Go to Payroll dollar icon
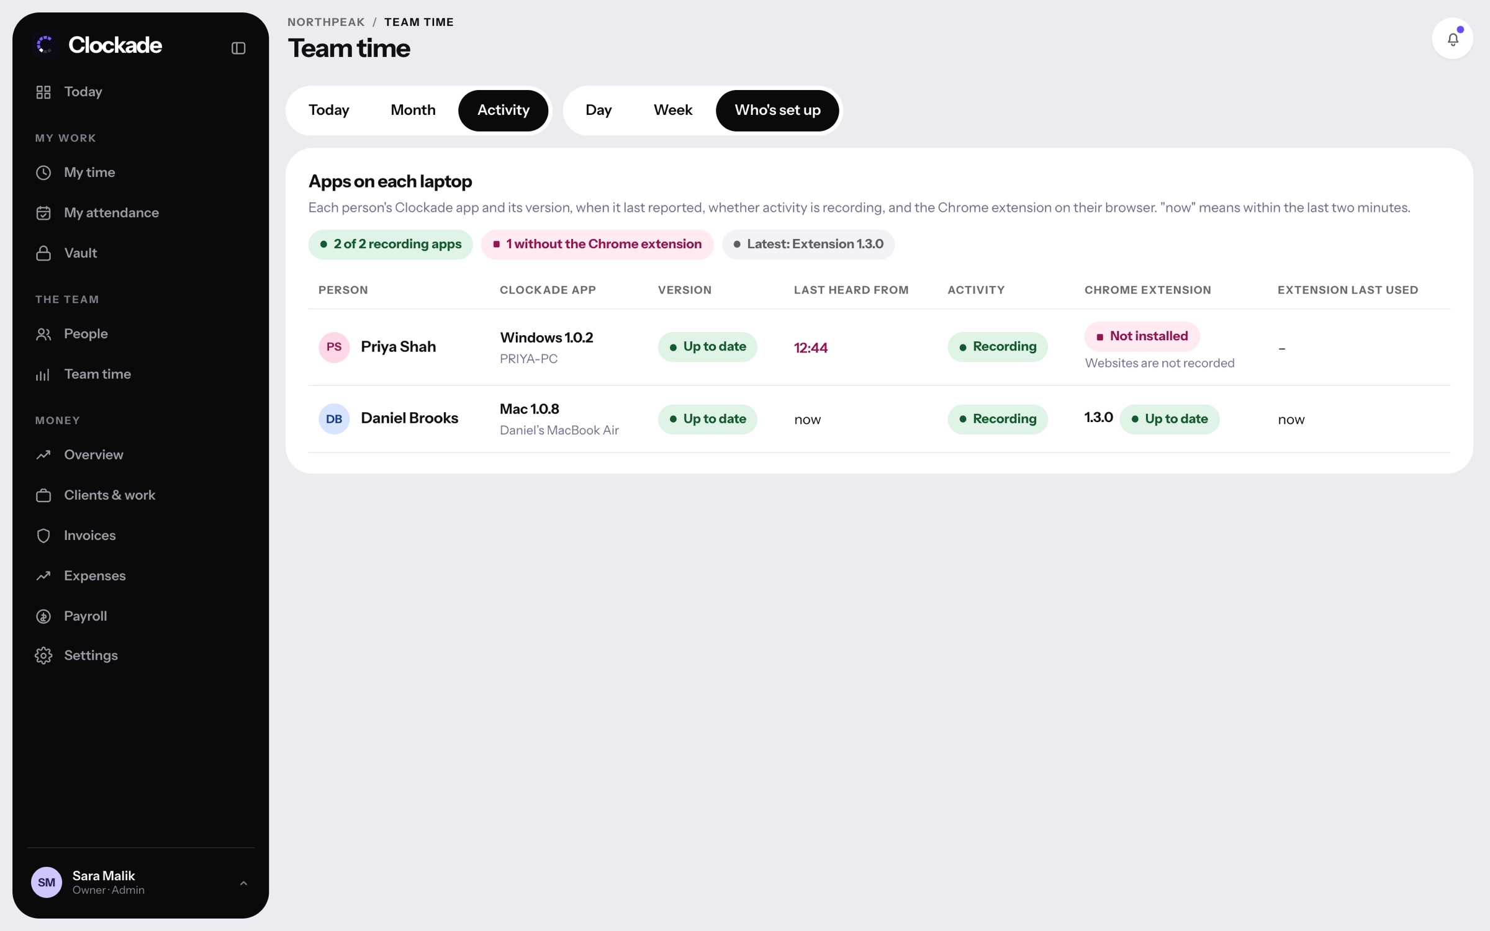1490x931 pixels. [x=43, y=616]
